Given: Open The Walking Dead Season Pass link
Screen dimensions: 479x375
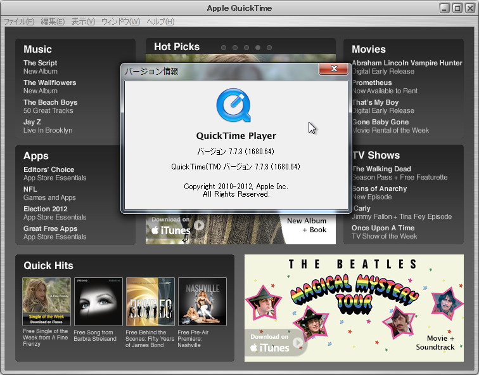Looking at the screenshot, I should [x=400, y=173].
